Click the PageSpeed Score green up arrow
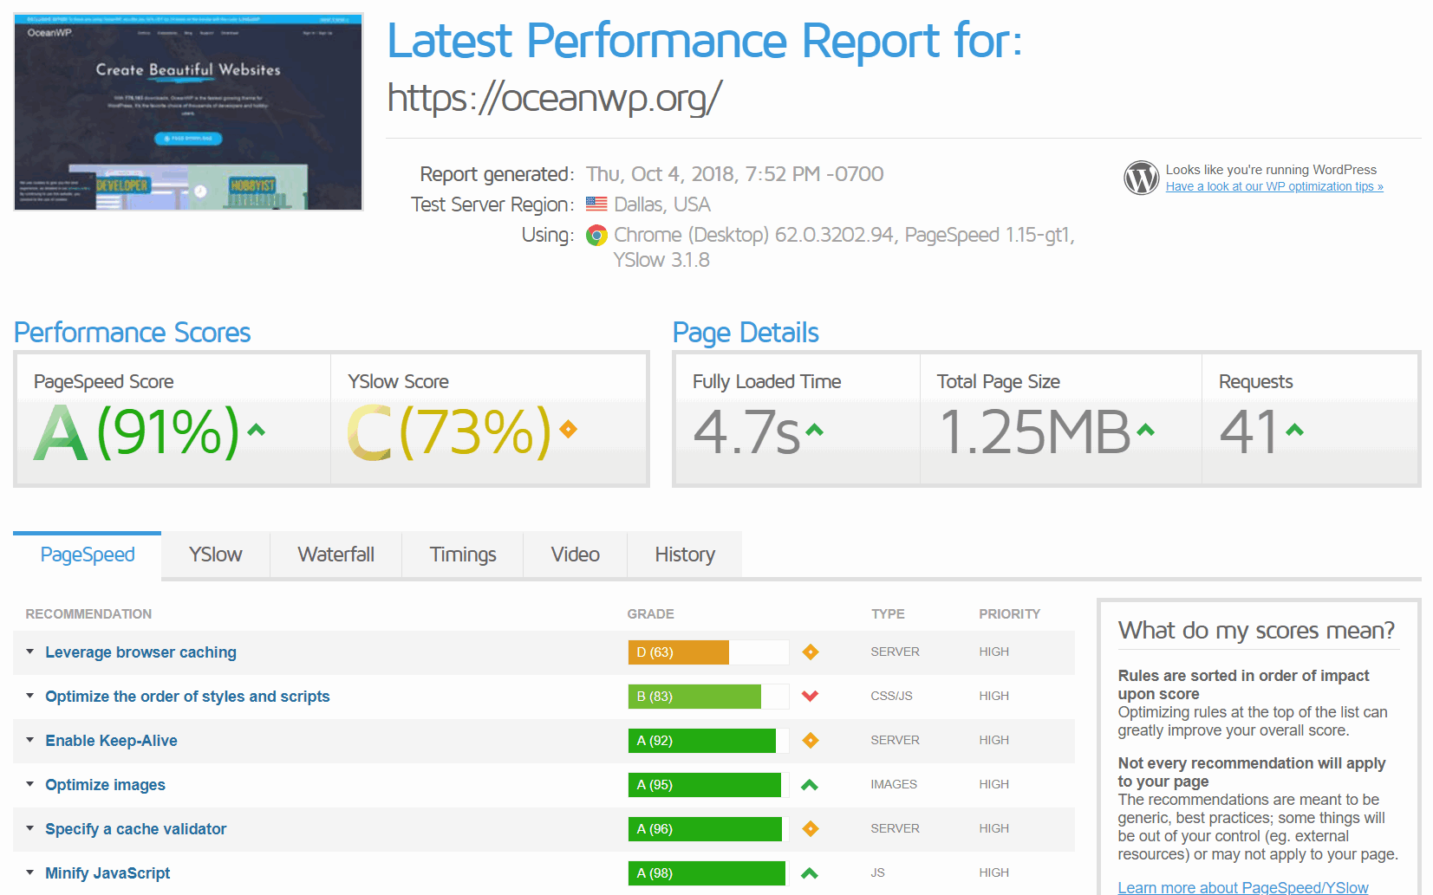This screenshot has height=895, width=1433. tap(256, 429)
